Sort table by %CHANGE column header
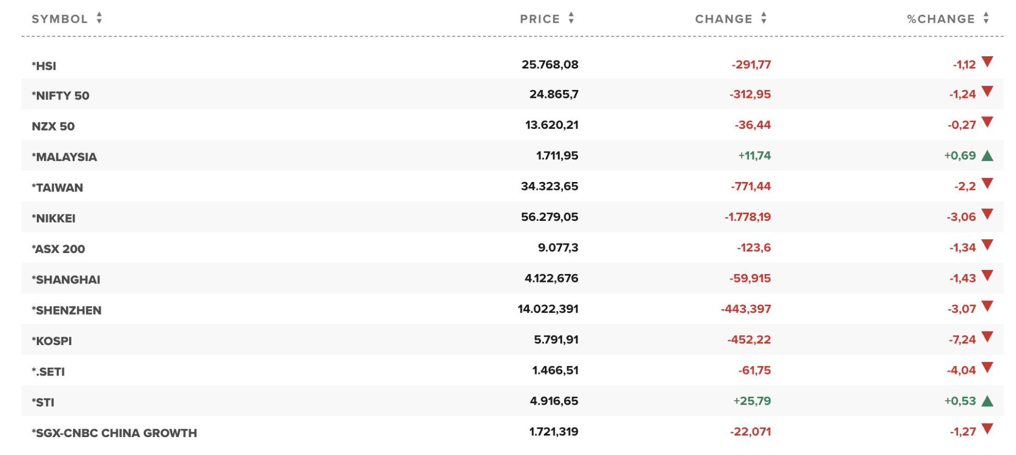Screen dimensions: 1016x455 click(x=941, y=19)
